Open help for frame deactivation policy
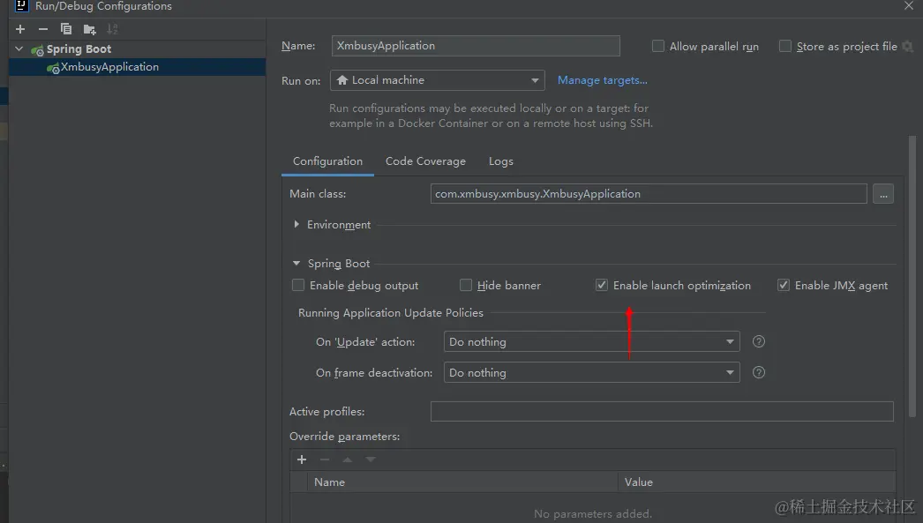 point(758,373)
